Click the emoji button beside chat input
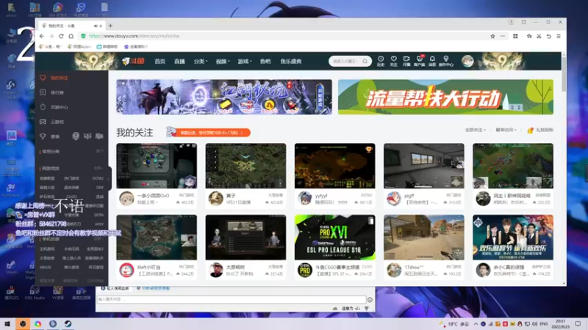This screenshot has width=588, height=330. click(370, 299)
